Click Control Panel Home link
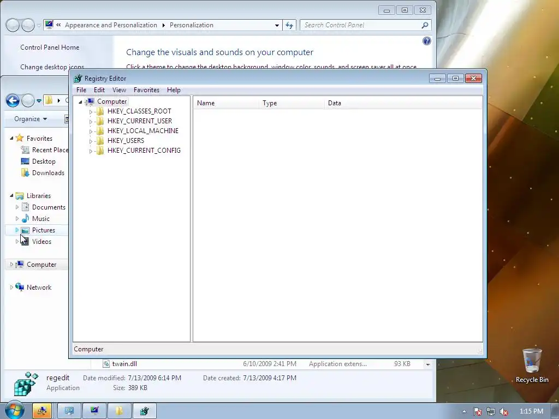The height and width of the screenshot is (419, 559). [50, 47]
